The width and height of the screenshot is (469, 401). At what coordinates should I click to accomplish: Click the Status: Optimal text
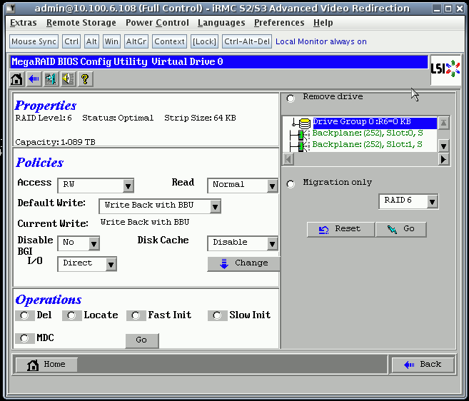[118, 118]
